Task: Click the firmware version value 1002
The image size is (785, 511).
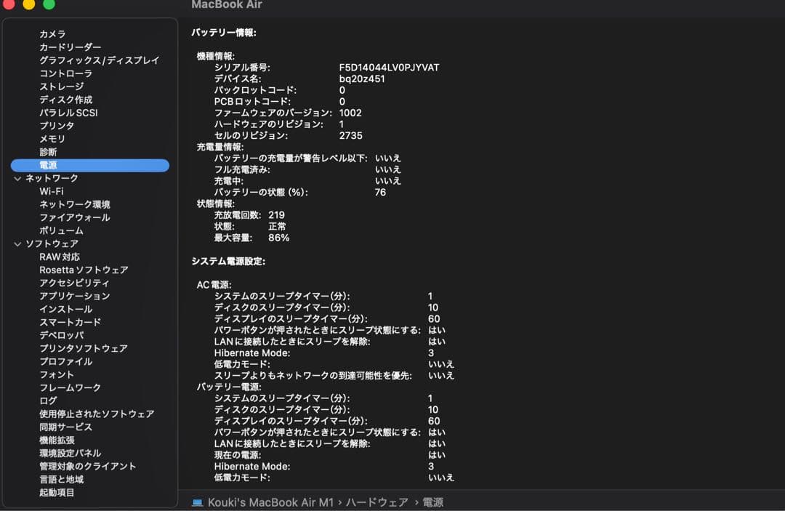Action: coord(350,113)
